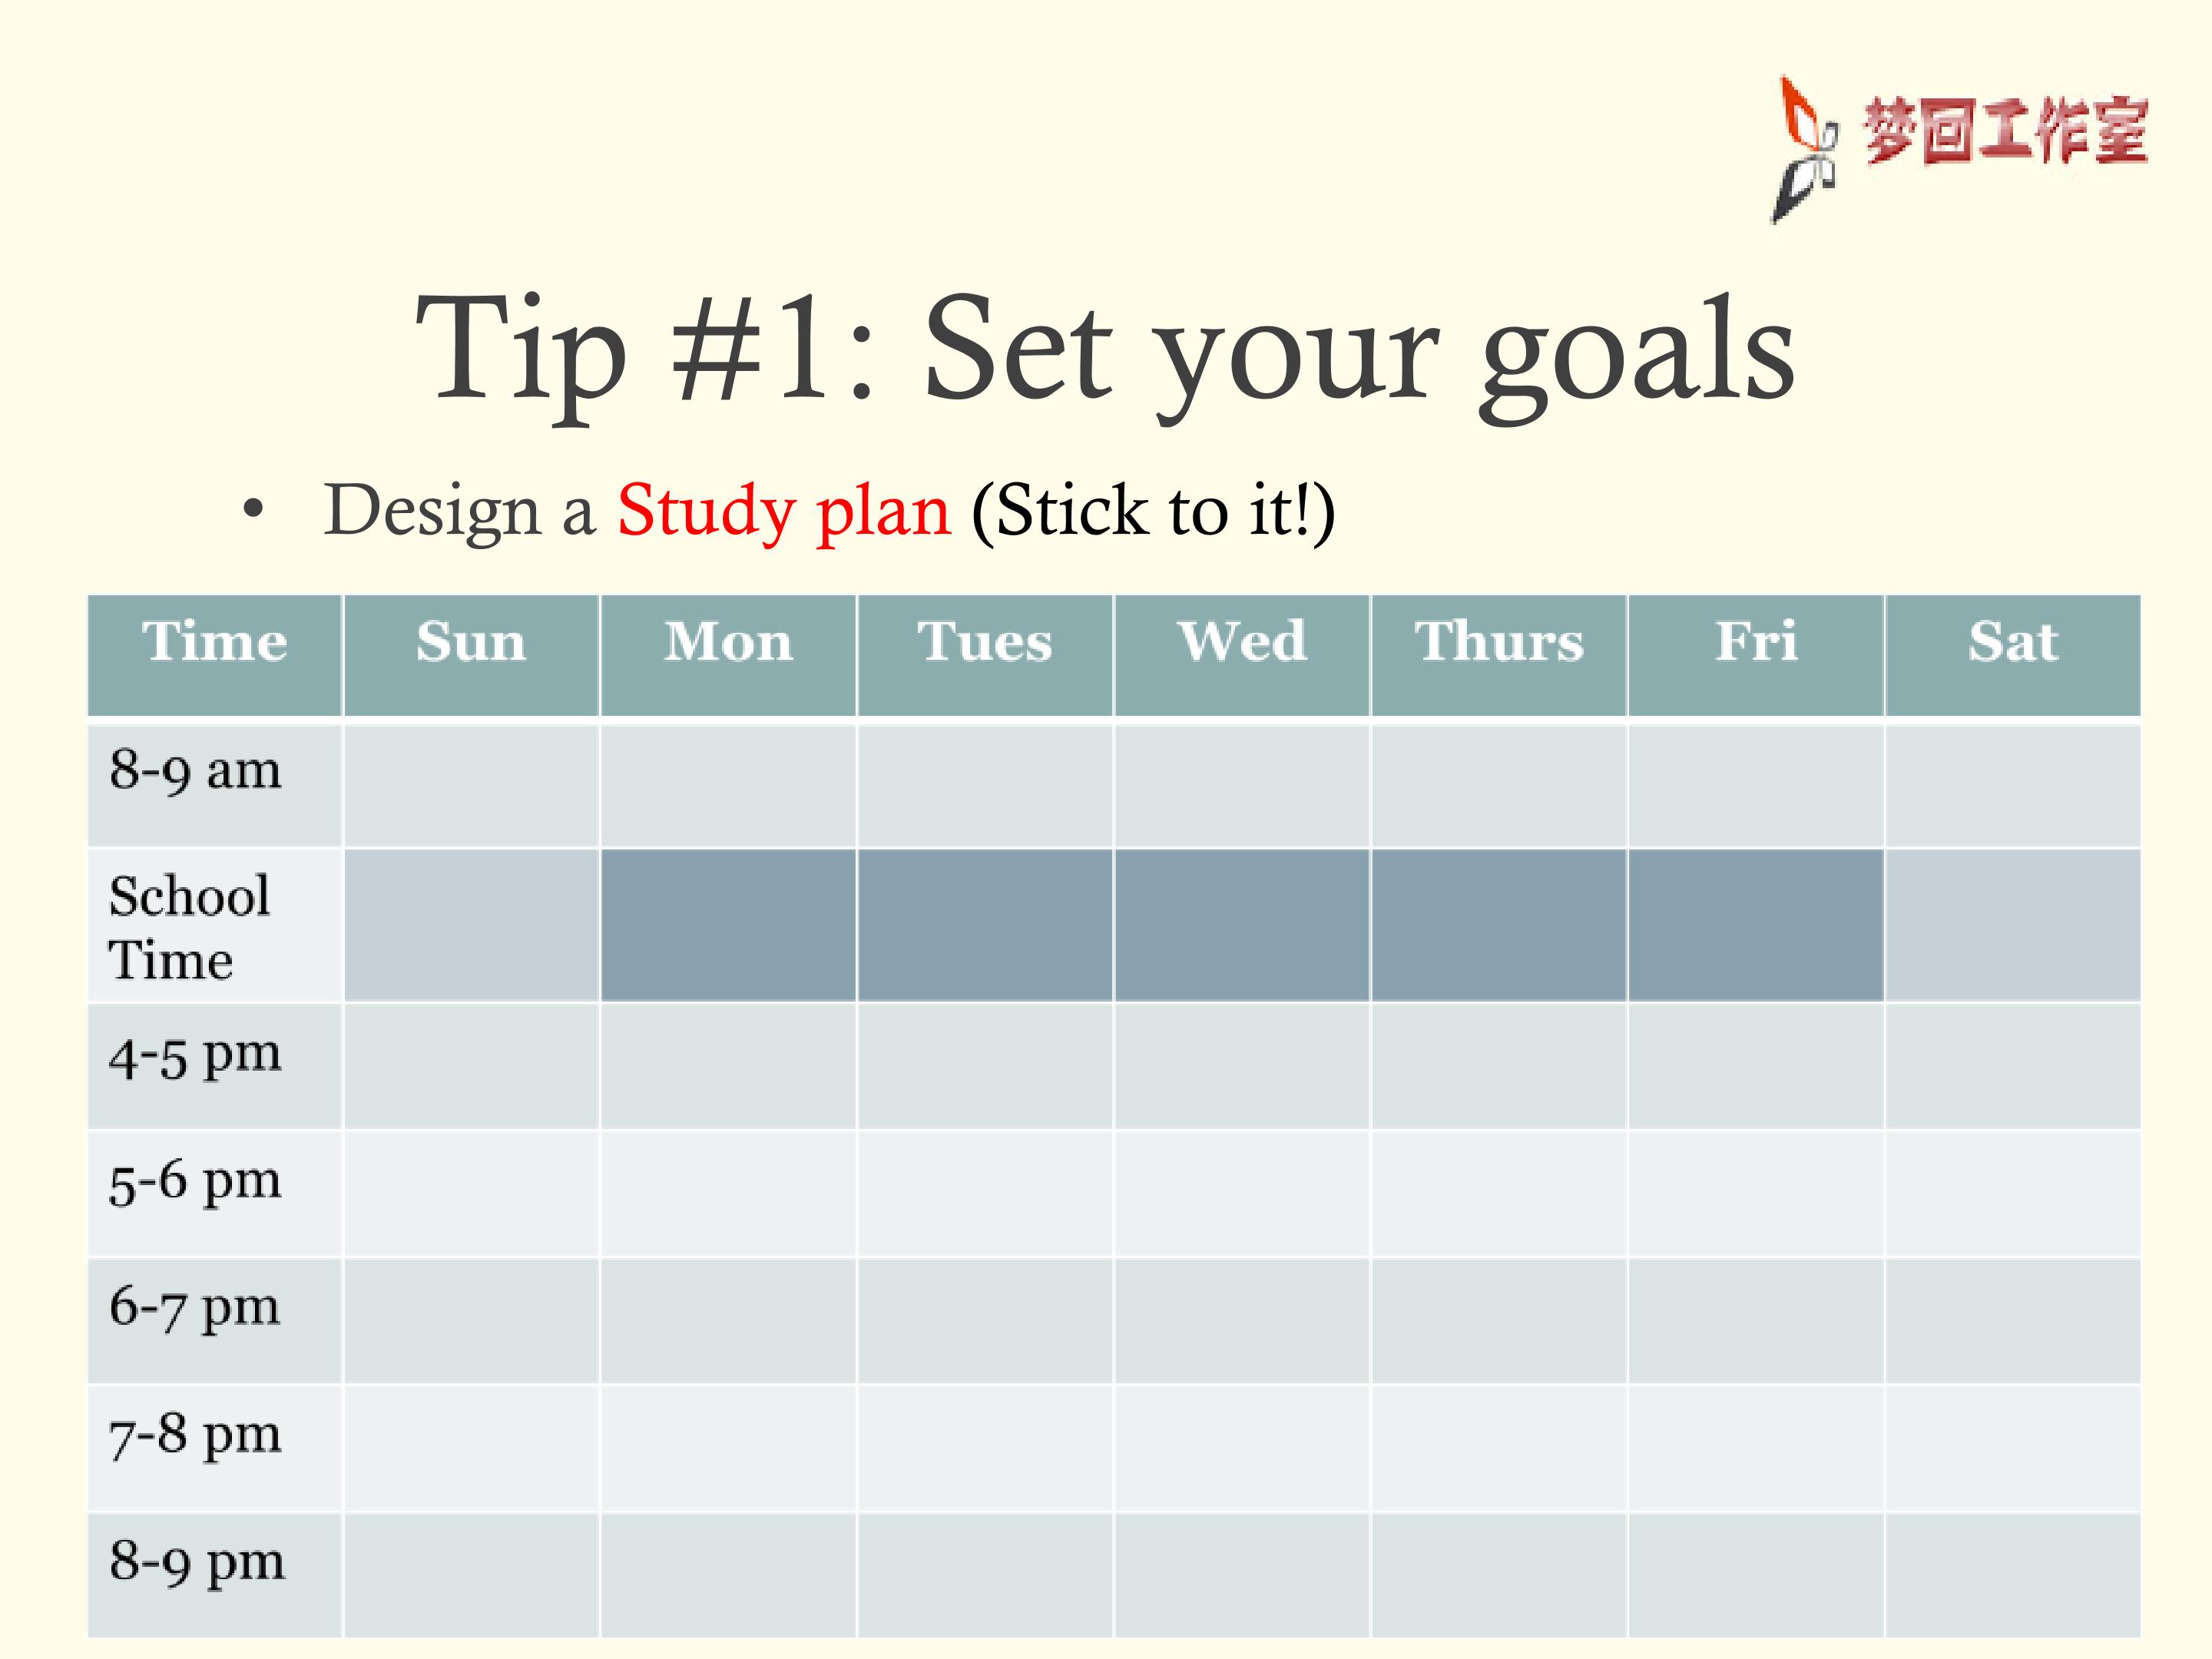Click the 'Stick to it!' text

[1154, 511]
